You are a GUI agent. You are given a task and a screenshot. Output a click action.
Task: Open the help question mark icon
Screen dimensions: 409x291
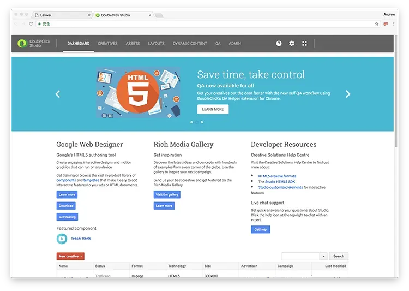pyautogui.click(x=279, y=44)
